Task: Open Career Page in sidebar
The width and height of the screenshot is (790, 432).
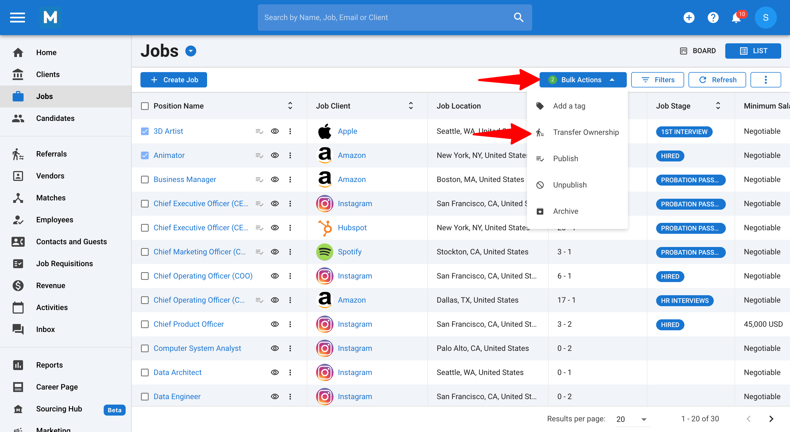Action: (66, 387)
